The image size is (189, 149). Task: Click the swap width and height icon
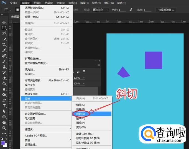(x=131, y=10)
